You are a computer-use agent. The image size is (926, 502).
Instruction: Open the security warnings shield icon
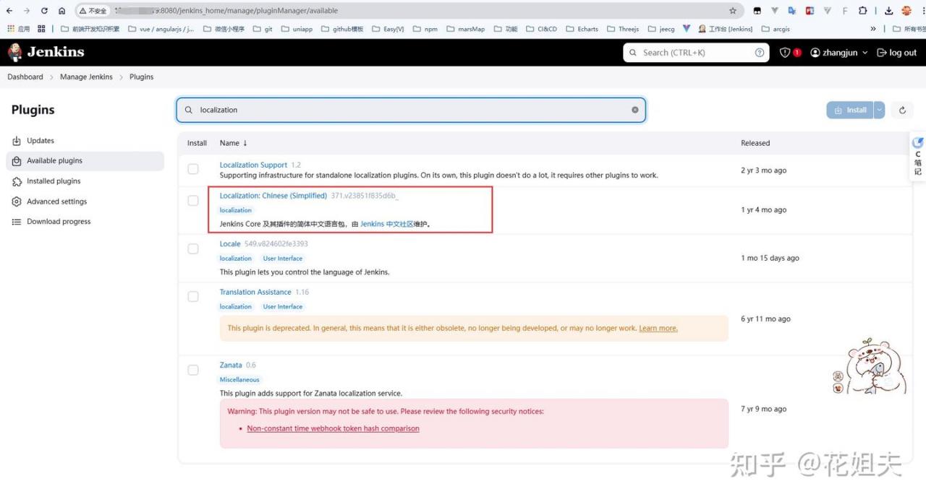pos(785,53)
